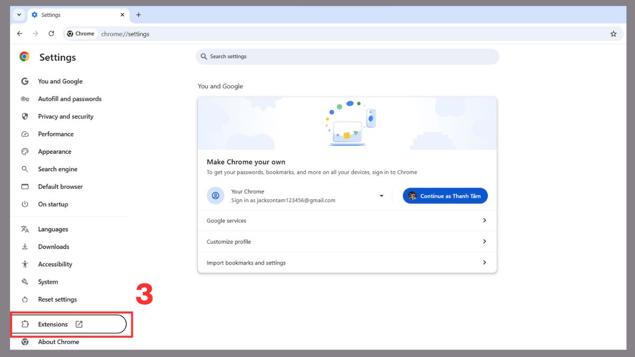This screenshot has height=357, width=635.
Task: Click the power icon for On startup
Action: click(24, 204)
